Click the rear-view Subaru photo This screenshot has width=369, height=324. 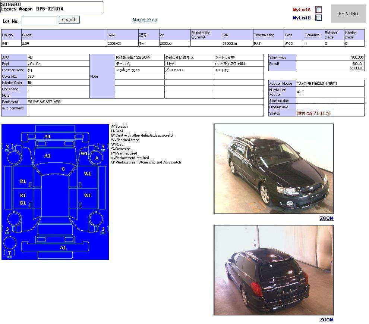pyautogui.click(x=274, y=270)
